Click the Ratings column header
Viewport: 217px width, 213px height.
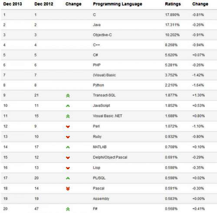click(173, 4)
